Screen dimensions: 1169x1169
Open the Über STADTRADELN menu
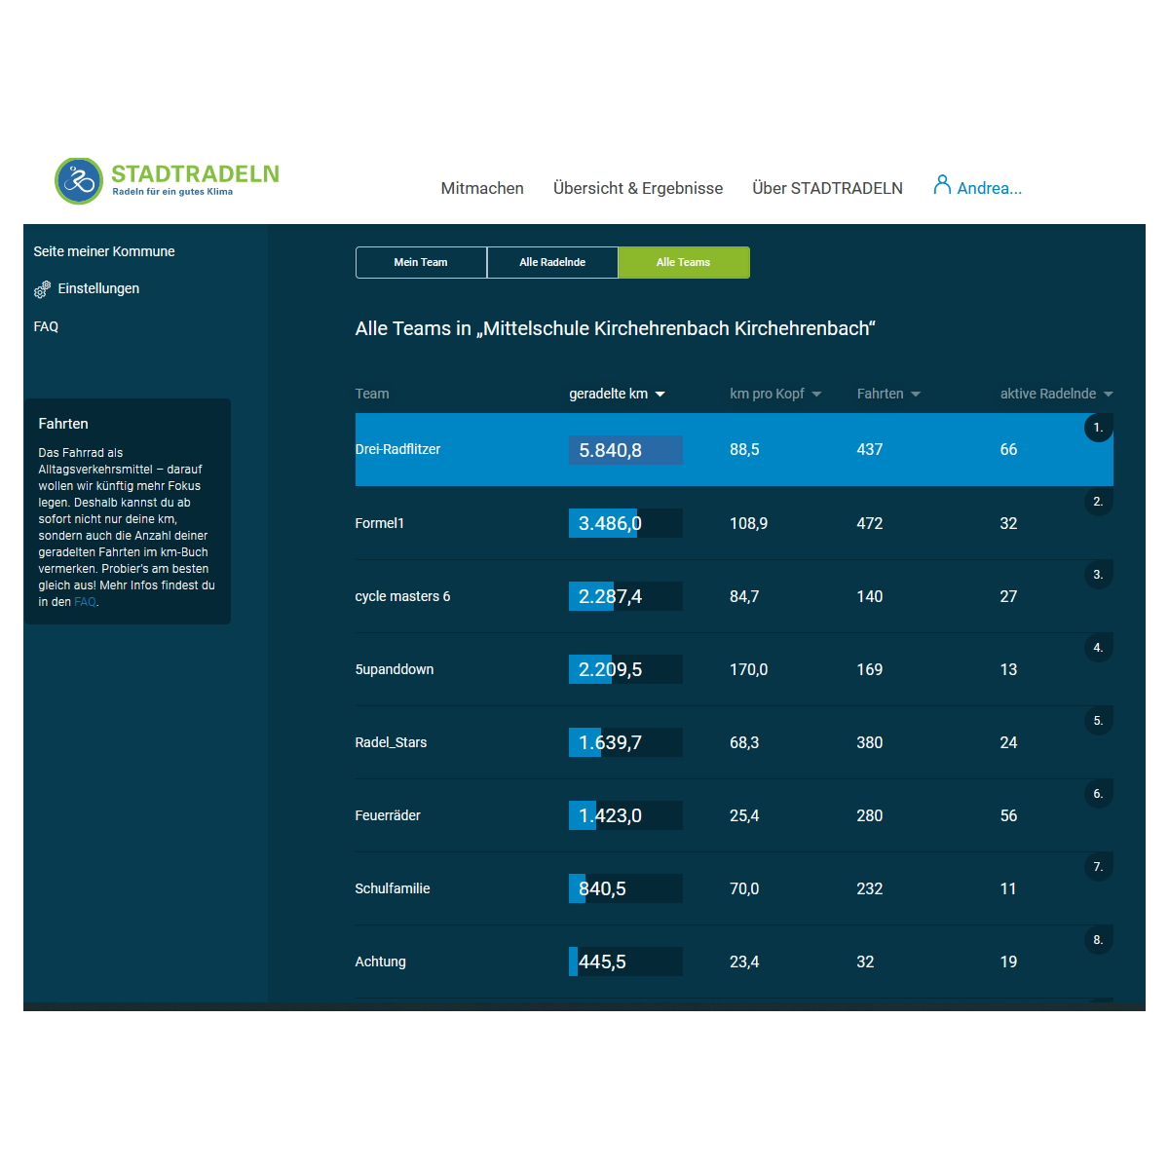827,188
